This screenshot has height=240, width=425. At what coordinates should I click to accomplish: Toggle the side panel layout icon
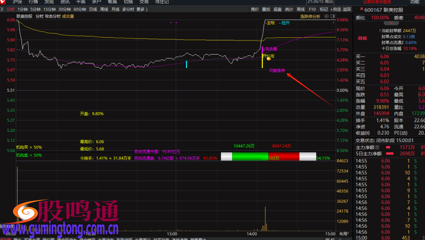tap(333, 16)
